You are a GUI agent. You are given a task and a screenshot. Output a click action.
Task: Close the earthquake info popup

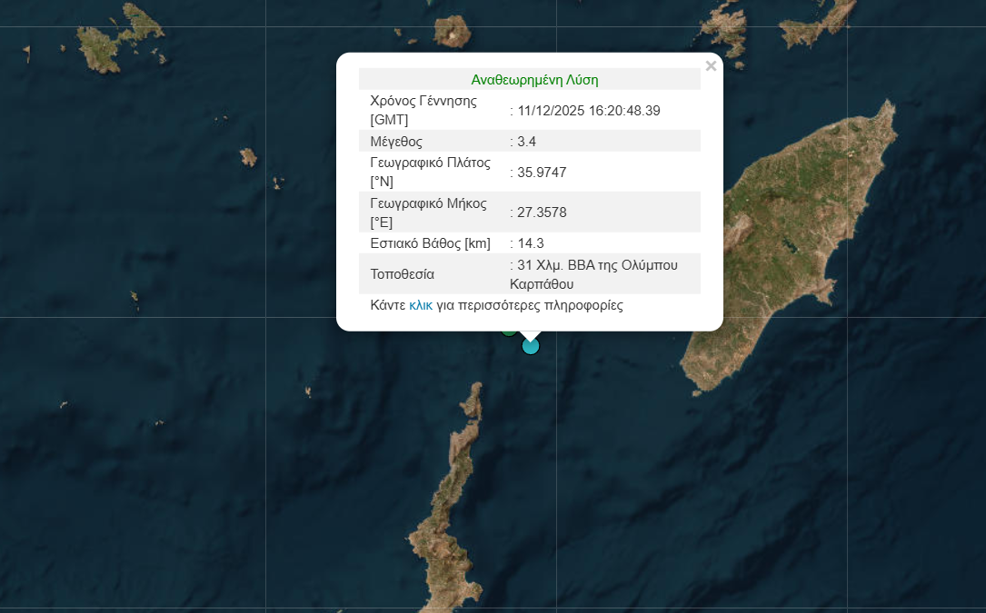(x=711, y=66)
